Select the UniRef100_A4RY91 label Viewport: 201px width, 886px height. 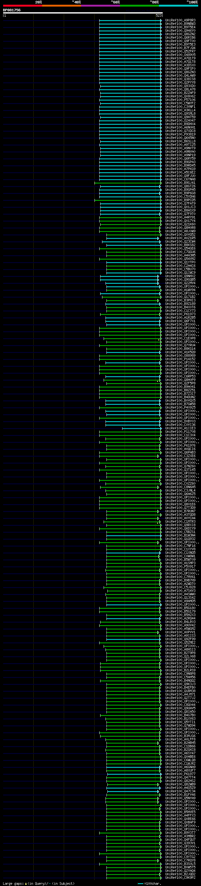(x=180, y=217)
